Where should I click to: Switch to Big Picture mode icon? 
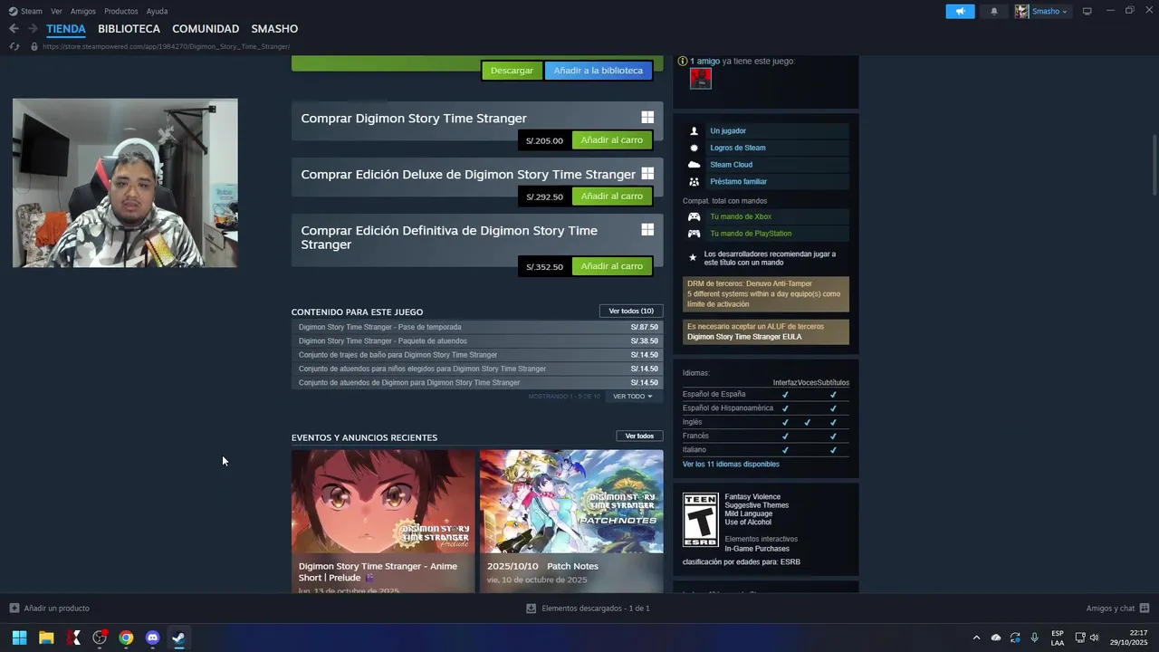click(x=1087, y=11)
